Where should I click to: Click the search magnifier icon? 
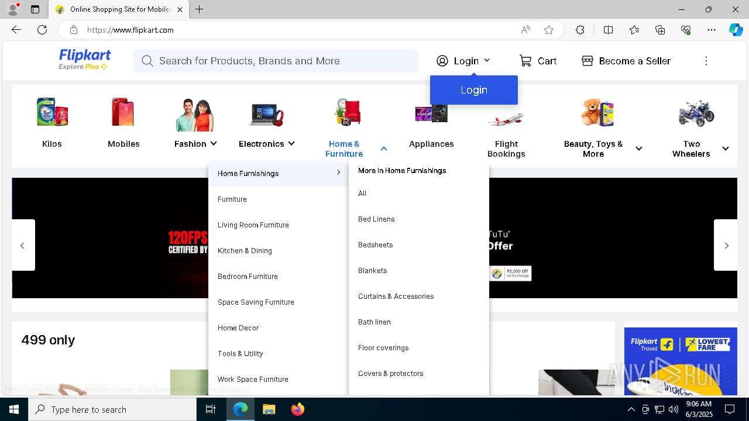pyautogui.click(x=147, y=61)
